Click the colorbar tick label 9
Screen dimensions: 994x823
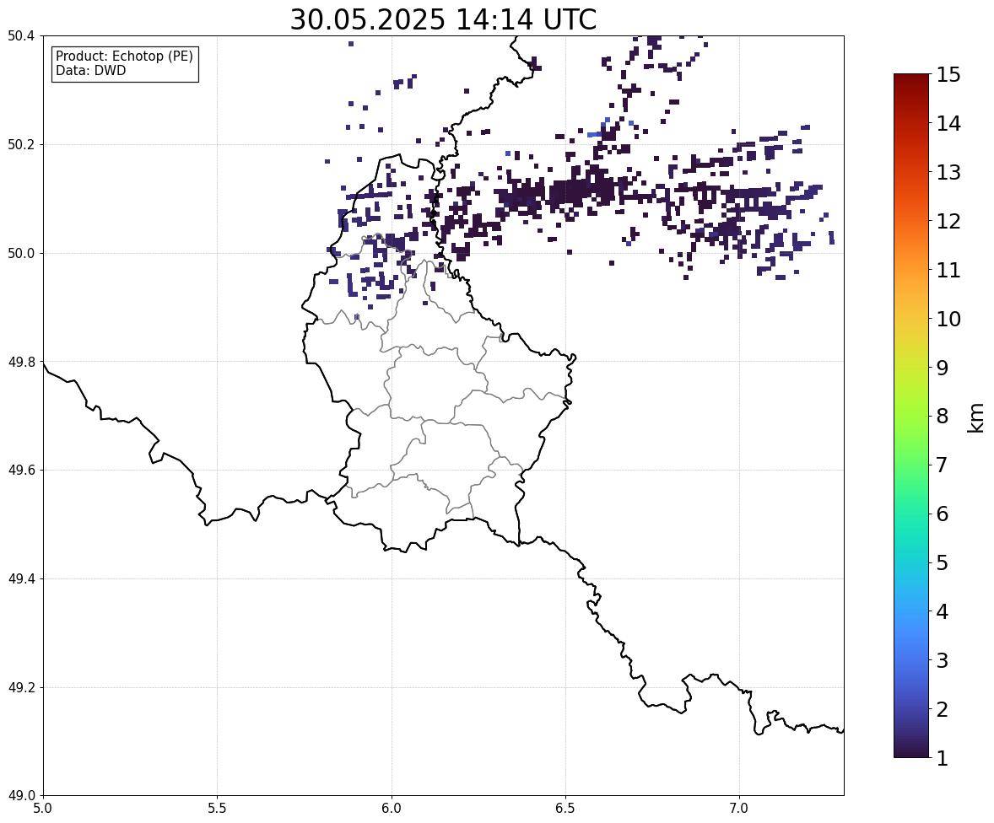943,368
